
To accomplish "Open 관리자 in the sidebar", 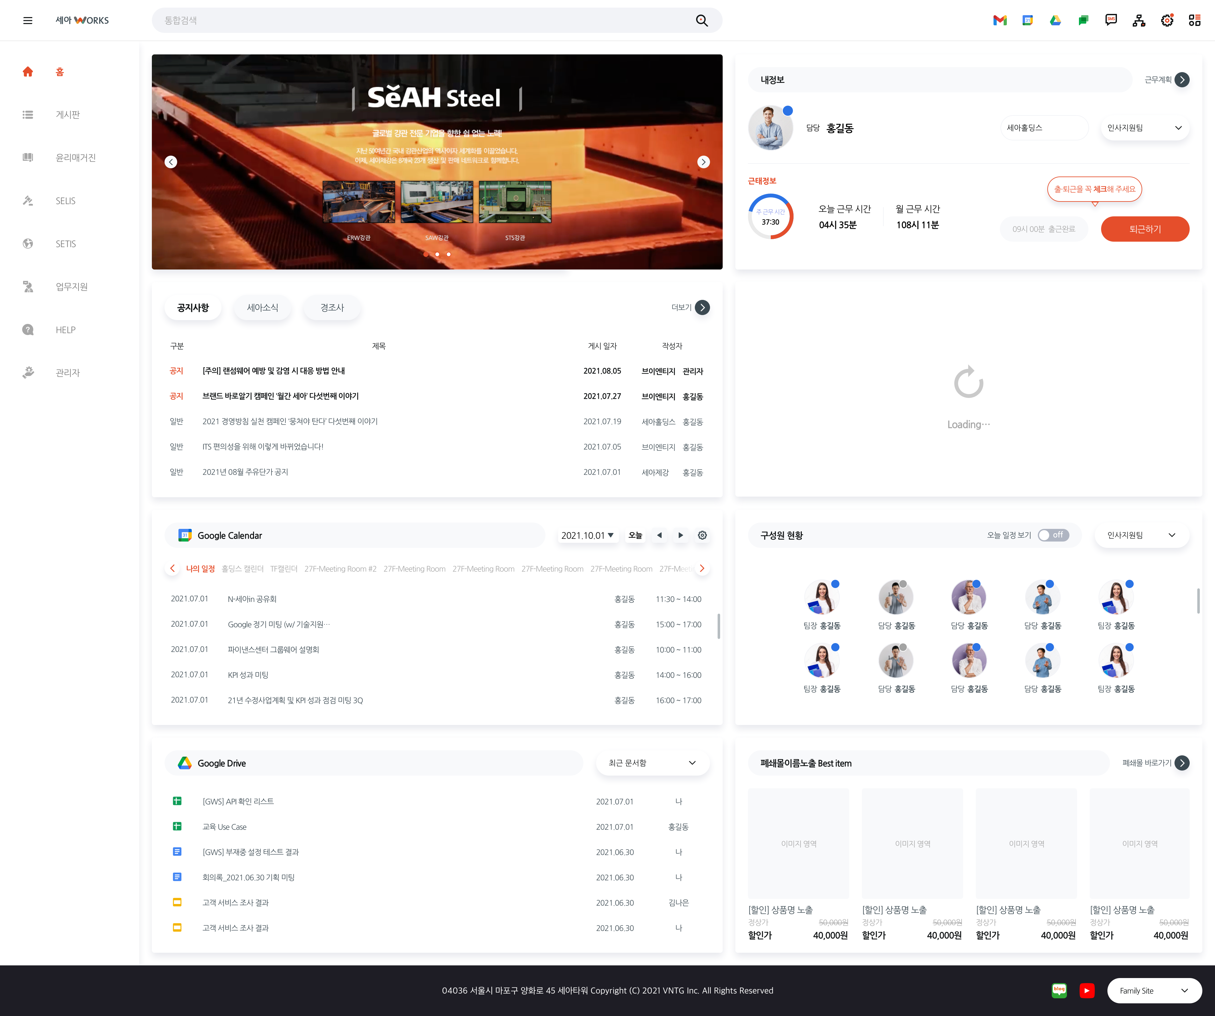I will pyautogui.click(x=68, y=372).
